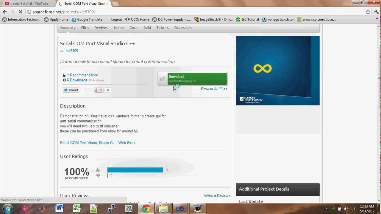The width and height of the screenshot is (381, 214).
Task: Open DC Power Supply bookmark
Action: pos(171,19)
